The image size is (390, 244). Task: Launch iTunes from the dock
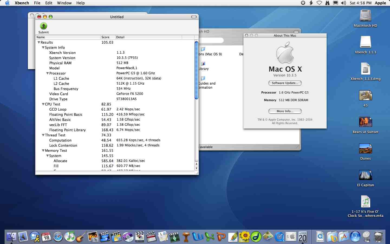tap(70, 237)
